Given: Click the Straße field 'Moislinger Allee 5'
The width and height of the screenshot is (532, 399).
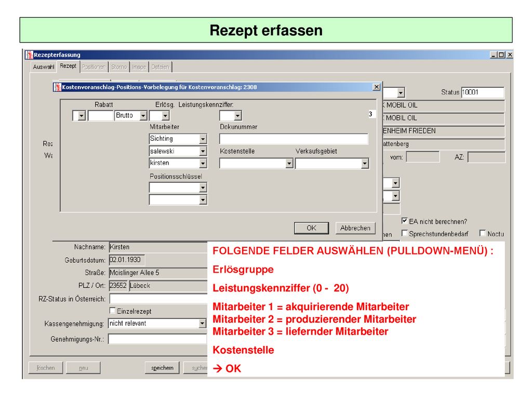Looking at the screenshot, I should pos(158,273).
